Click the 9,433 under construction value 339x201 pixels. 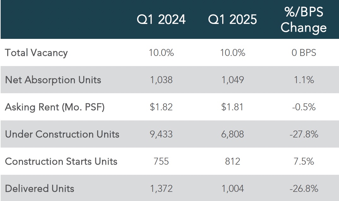point(161,134)
